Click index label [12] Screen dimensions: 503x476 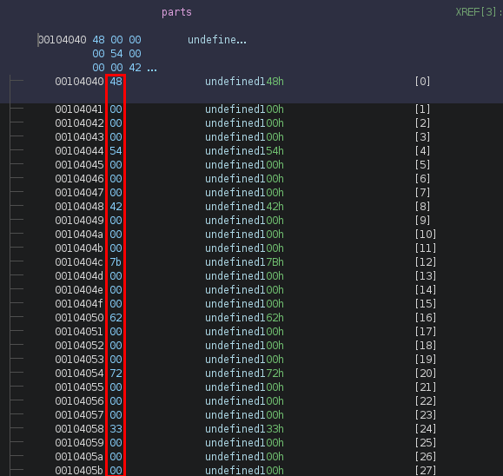[x=426, y=262]
